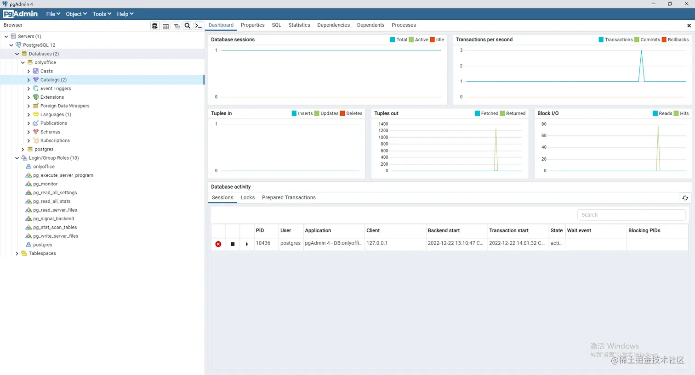Open the Help menu
The image size is (695, 375).
click(x=125, y=14)
